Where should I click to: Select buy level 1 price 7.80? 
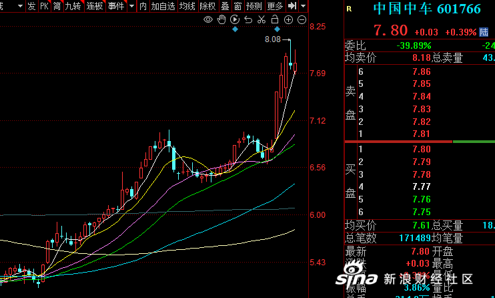tap(422, 149)
